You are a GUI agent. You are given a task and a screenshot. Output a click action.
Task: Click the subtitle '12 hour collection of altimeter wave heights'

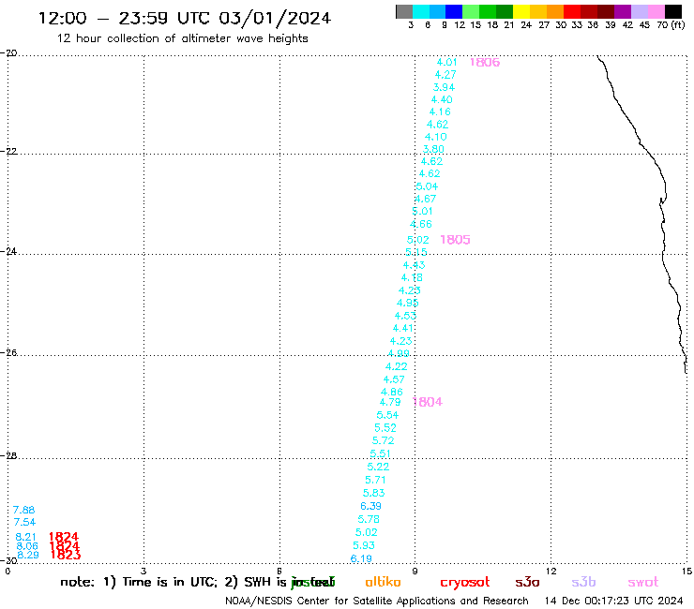coord(182,38)
